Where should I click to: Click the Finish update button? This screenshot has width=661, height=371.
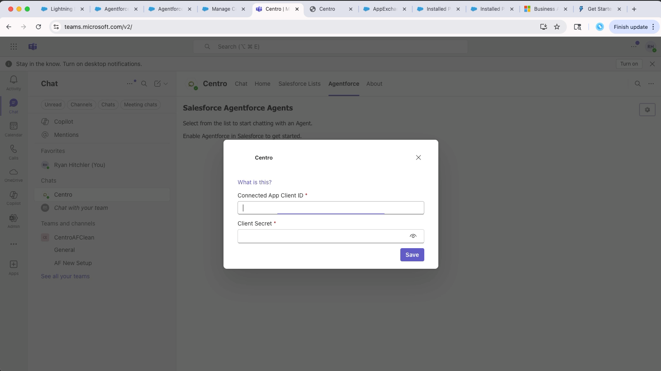(630, 27)
